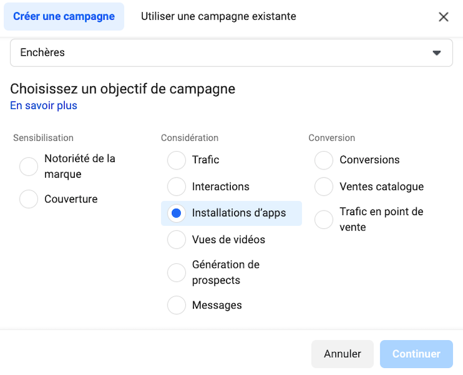Select the Trafic objective
The width and height of the screenshot is (463, 375).
[176, 160]
